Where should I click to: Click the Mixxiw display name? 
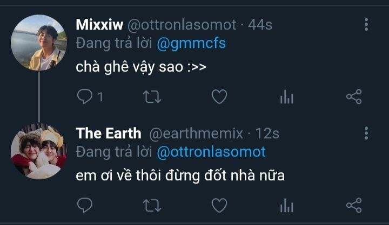pyautogui.click(x=99, y=25)
